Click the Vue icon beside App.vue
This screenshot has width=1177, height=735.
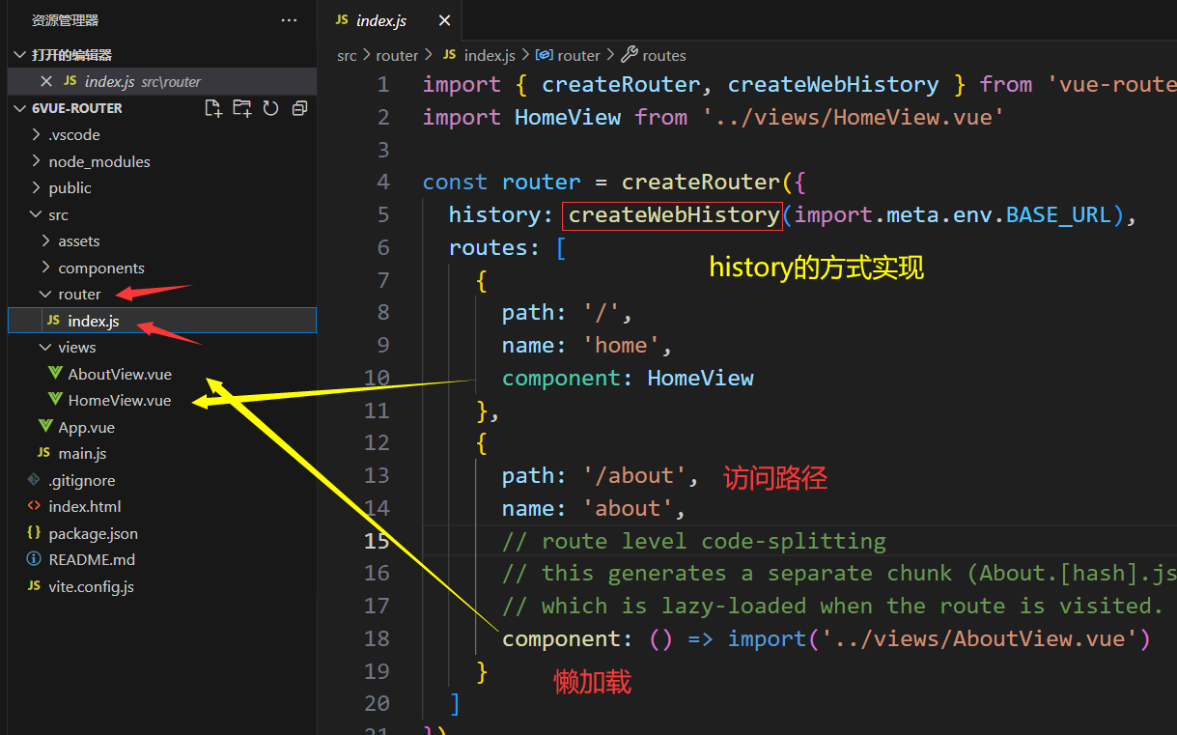point(45,426)
